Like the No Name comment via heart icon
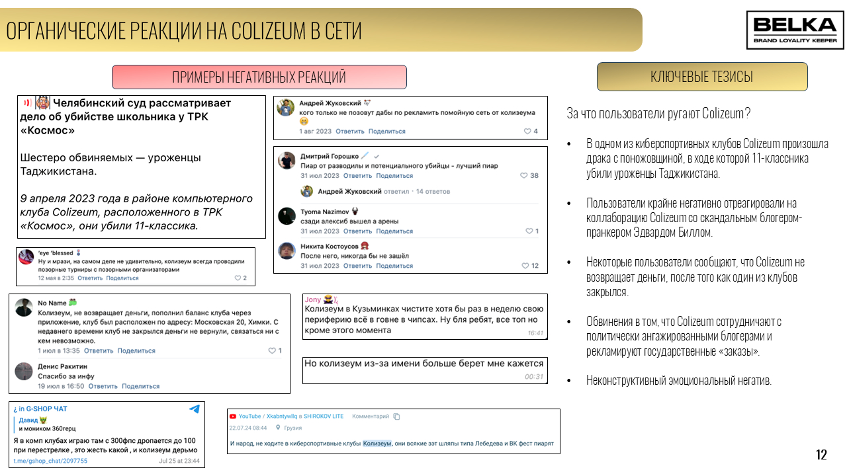Viewport: 847px width, 476px height. (271, 351)
